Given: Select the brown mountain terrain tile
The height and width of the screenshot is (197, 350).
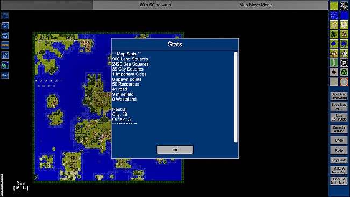Looking at the screenshot, I should pyautogui.click(x=334, y=53).
